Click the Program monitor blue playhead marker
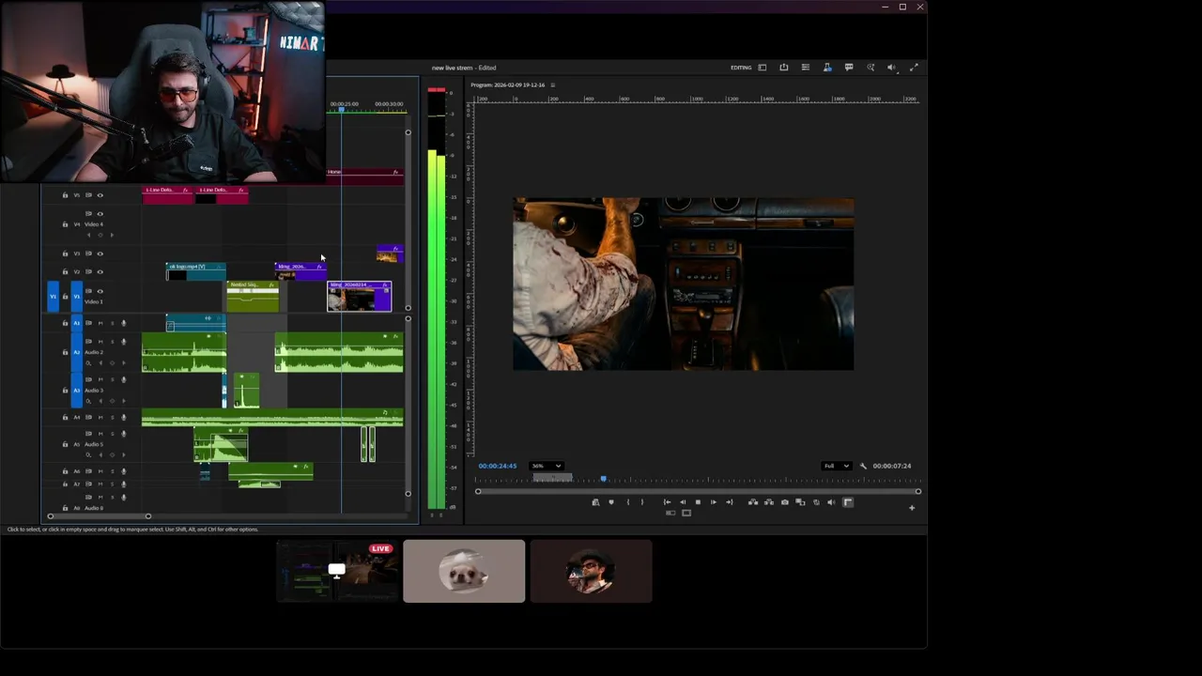 [x=604, y=479]
